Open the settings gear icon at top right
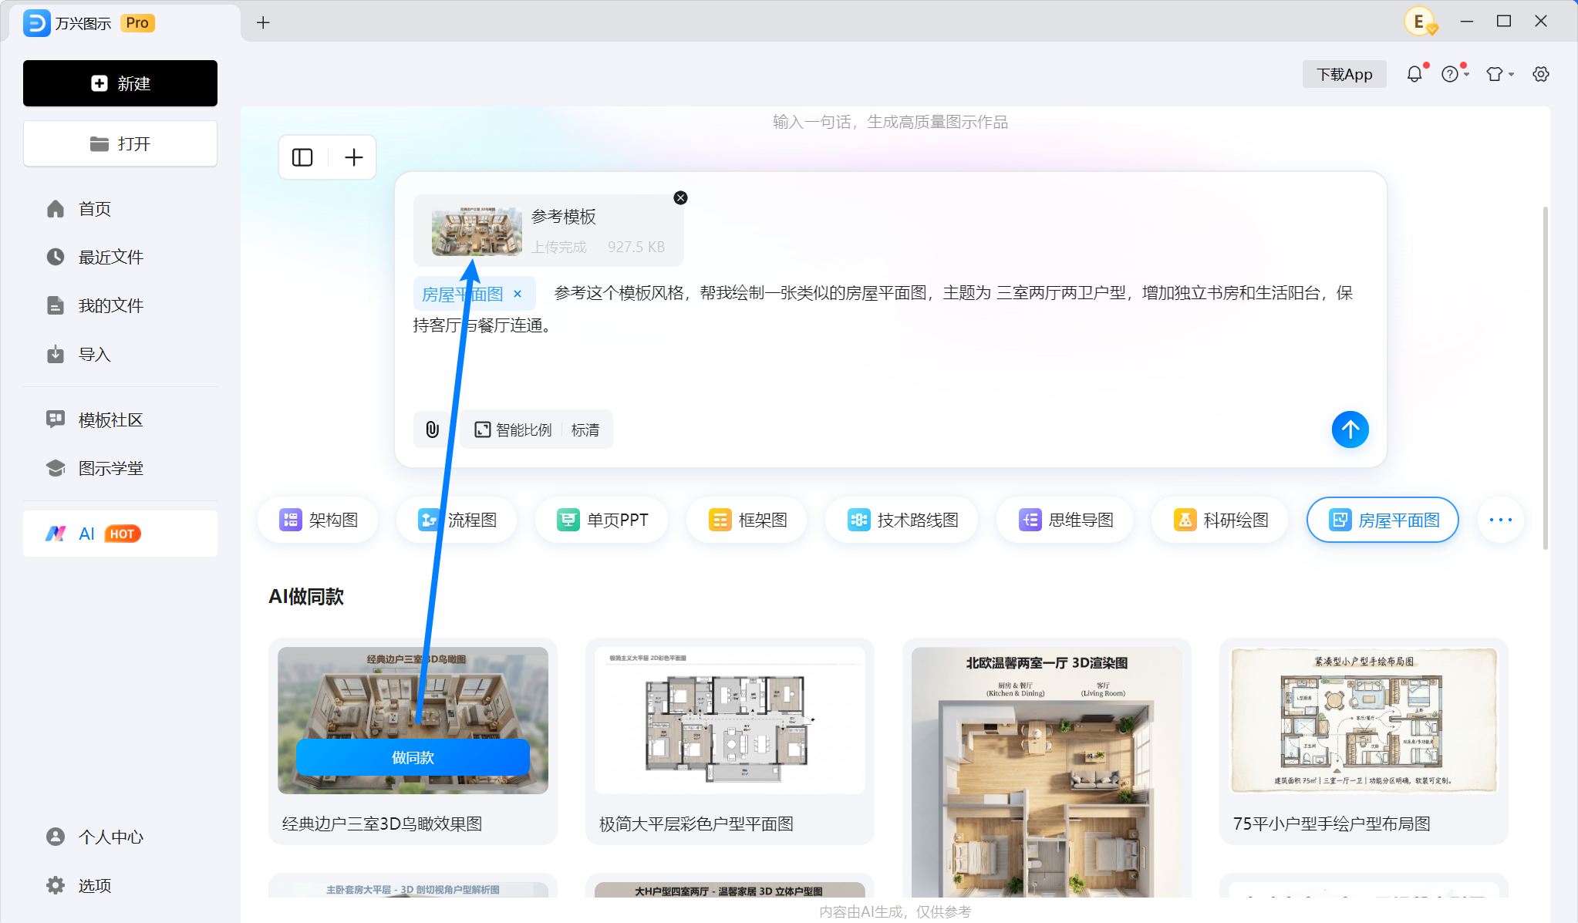Image resolution: width=1578 pixels, height=923 pixels. pyautogui.click(x=1541, y=74)
